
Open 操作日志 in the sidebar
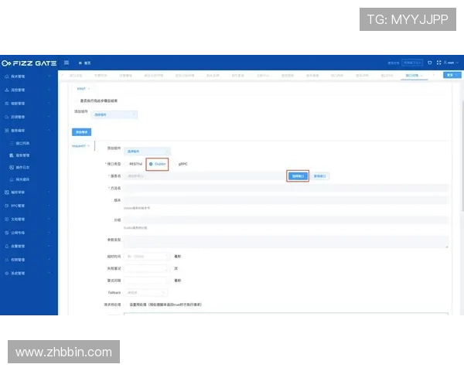pyautogui.click(x=22, y=167)
